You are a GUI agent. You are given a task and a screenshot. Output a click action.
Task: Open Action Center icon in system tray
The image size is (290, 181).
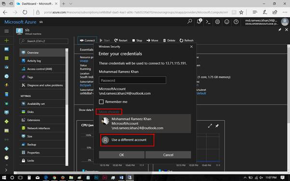282,178
